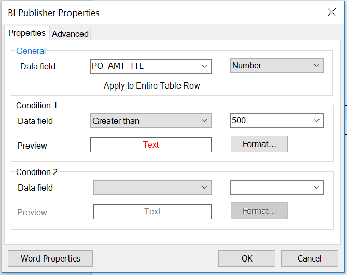The width and height of the screenshot is (347, 275).
Task: Click the Data field label in General
Action: pyautogui.click(x=38, y=66)
